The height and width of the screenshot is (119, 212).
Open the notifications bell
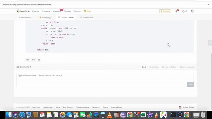coord(177,11)
